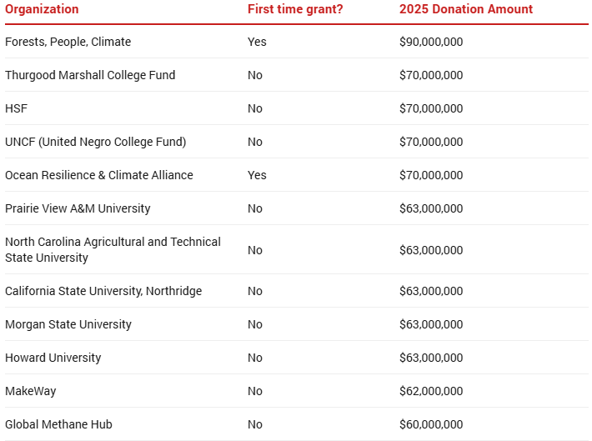
Task: Click the Howard University name
Action: 53,358
